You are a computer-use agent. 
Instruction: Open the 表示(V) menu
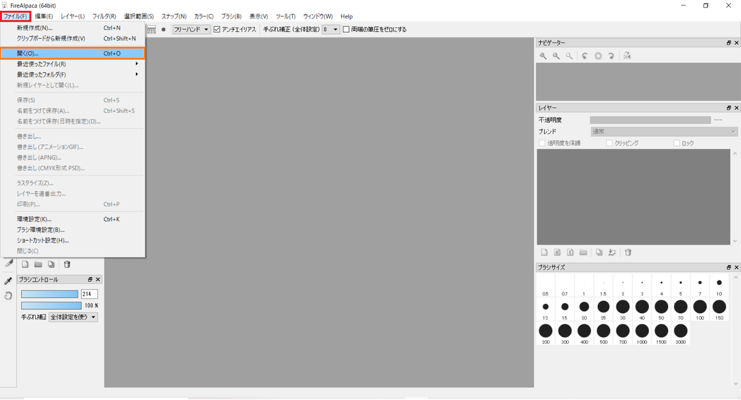click(x=259, y=16)
